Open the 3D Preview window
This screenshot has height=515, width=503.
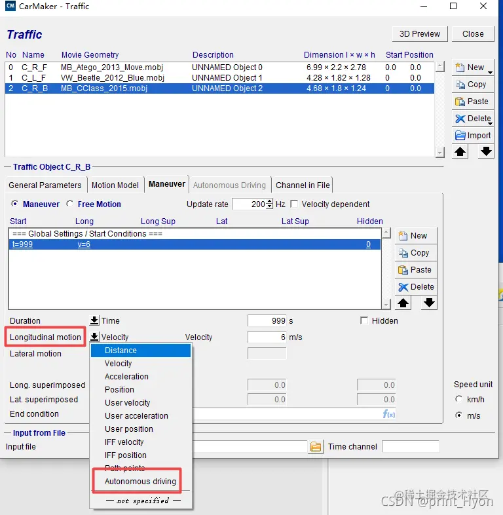coord(420,34)
